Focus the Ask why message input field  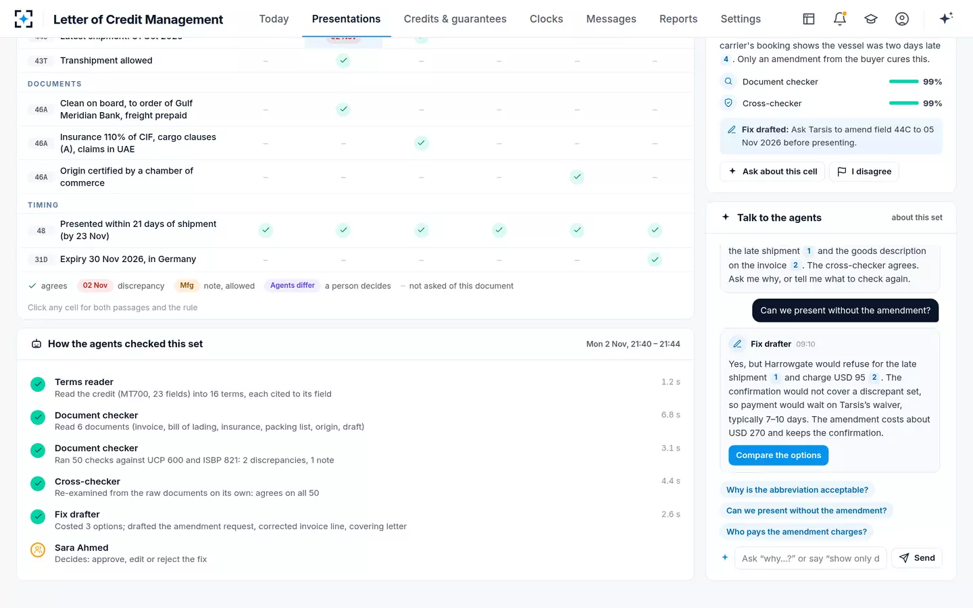coord(810,558)
